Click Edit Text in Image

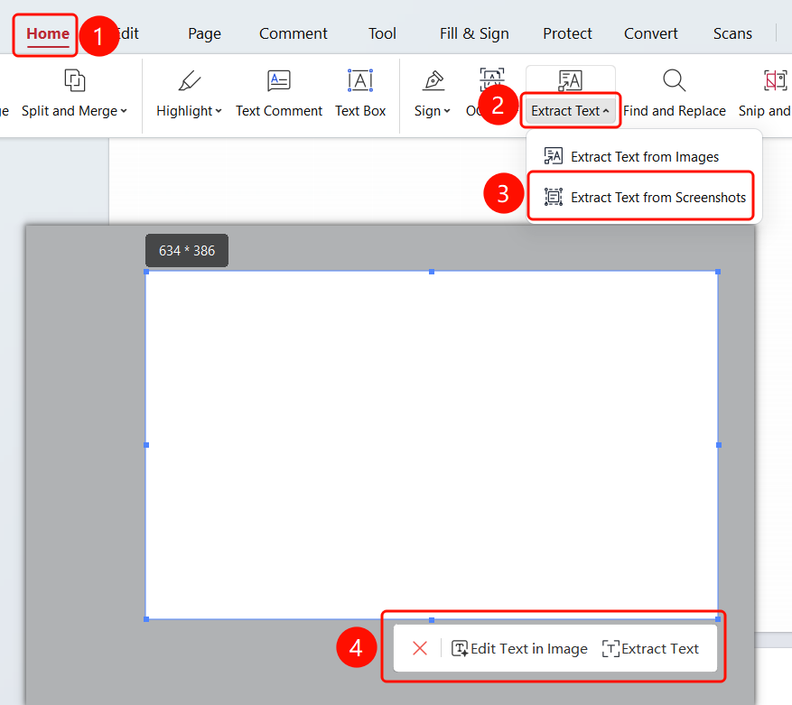tap(519, 648)
